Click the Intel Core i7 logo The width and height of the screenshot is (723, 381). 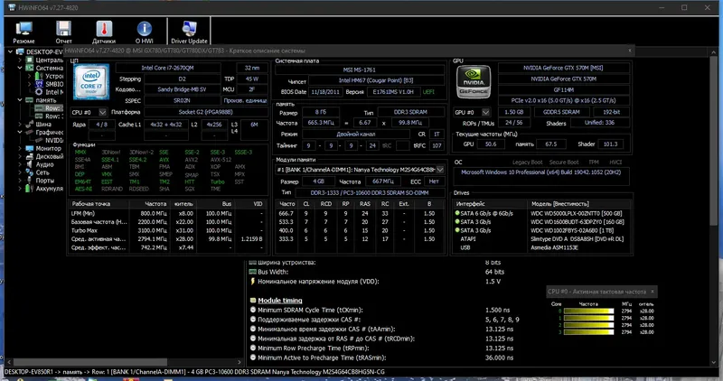coord(91,82)
